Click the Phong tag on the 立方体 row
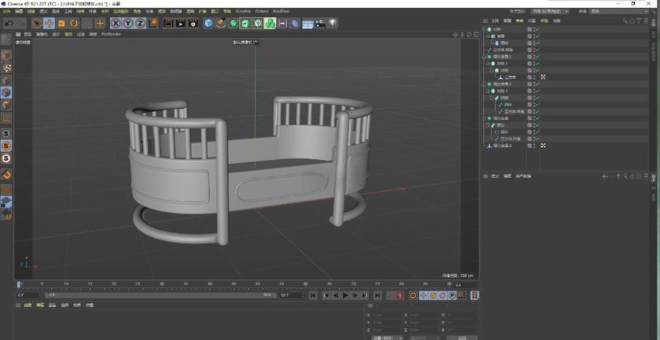 (544, 78)
